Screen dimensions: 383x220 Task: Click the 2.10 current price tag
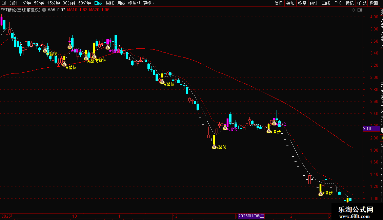click(371, 129)
